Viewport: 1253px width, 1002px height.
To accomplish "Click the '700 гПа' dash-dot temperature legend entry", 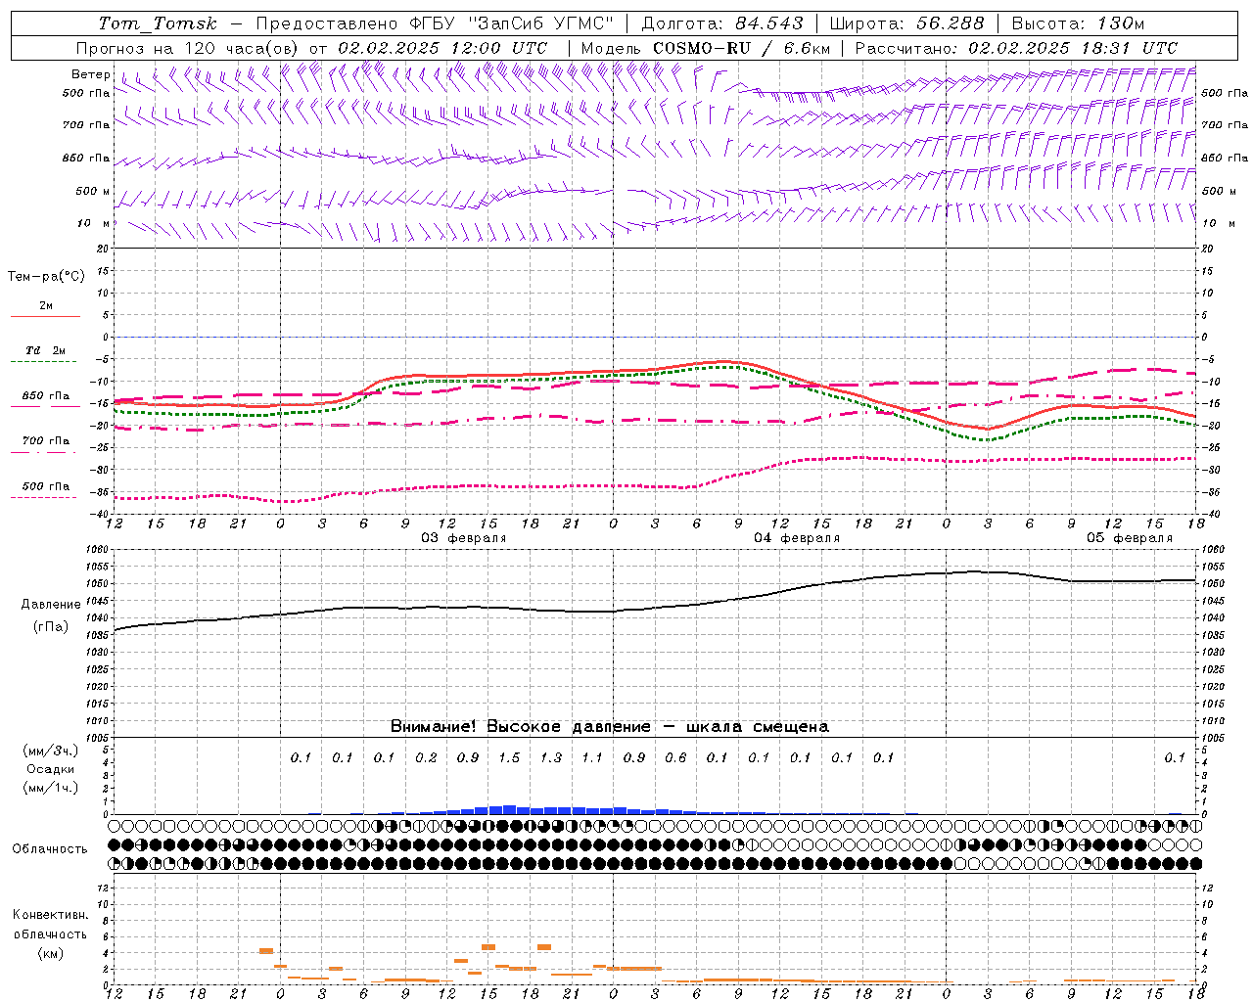I will [x=45, y=446].
